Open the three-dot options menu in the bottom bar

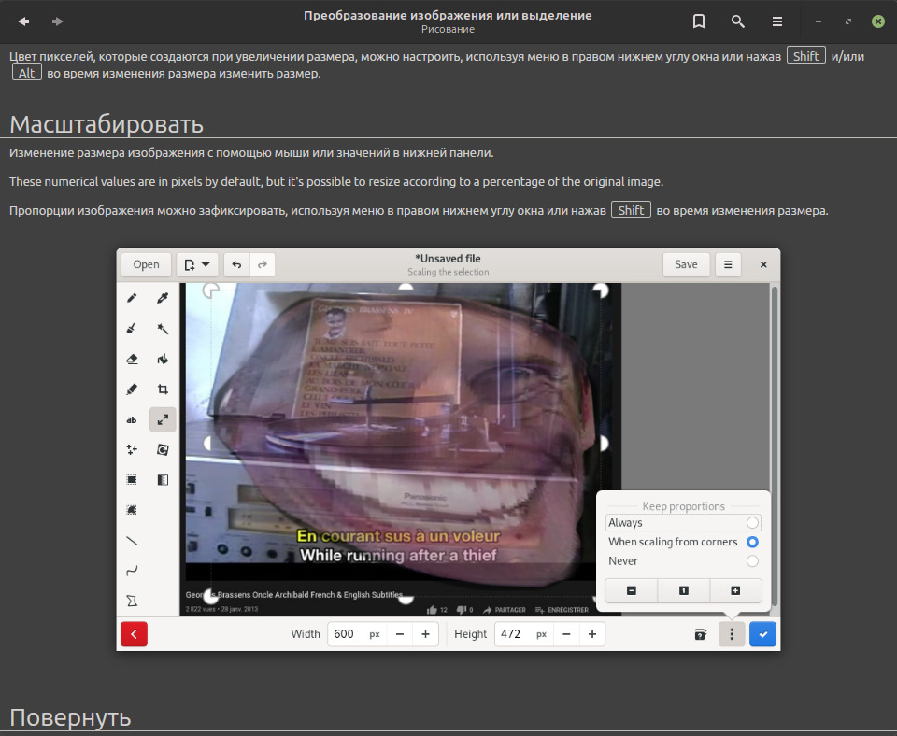tap(732, 634)
